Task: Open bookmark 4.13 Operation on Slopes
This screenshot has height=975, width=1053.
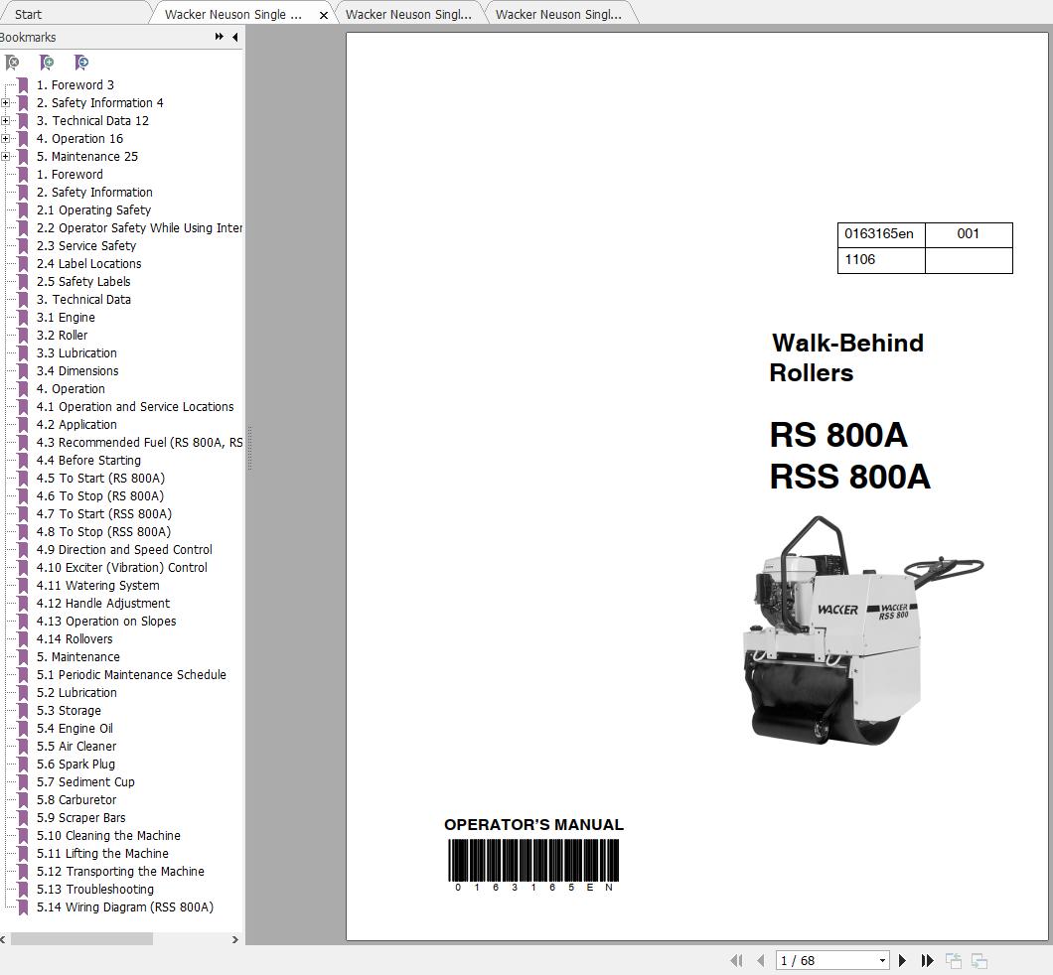Action: click(106, 622)
